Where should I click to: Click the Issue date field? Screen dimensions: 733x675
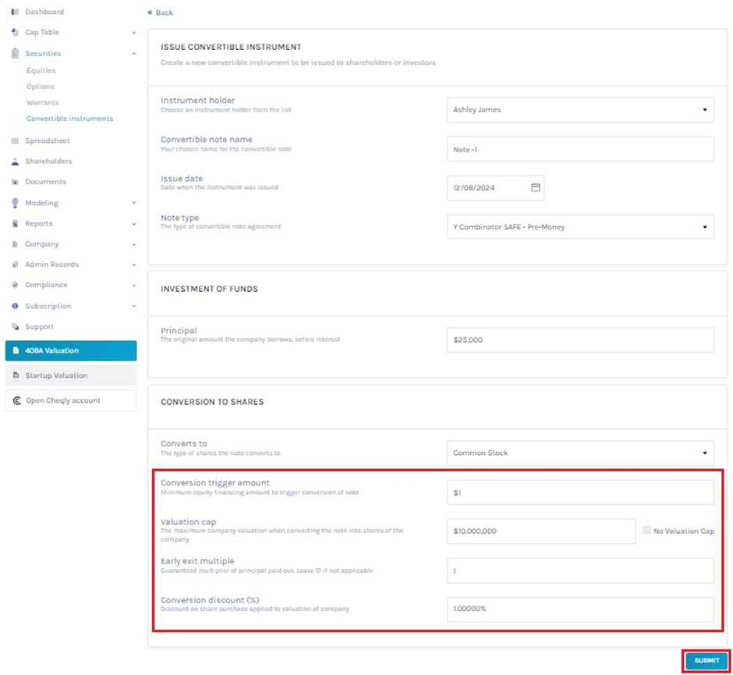495,187
